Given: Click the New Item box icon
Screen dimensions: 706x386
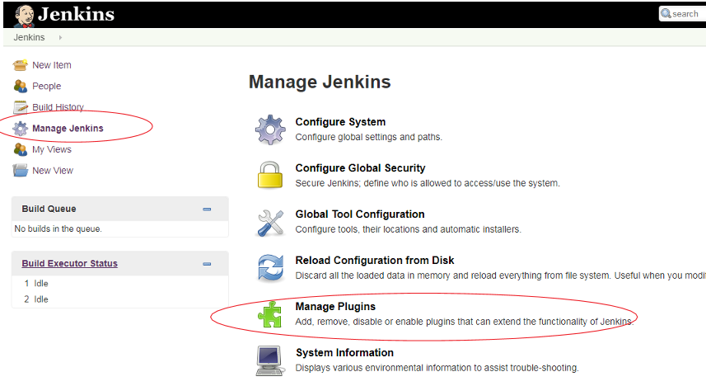Looking at the screenshot, I should click(21, 65).
